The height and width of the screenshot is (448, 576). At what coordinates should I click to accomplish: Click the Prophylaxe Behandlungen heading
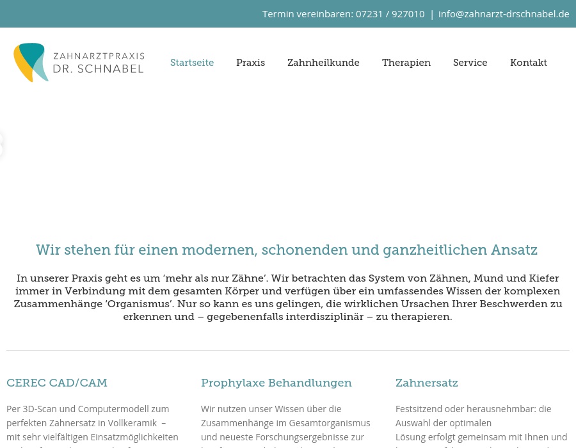276,383
